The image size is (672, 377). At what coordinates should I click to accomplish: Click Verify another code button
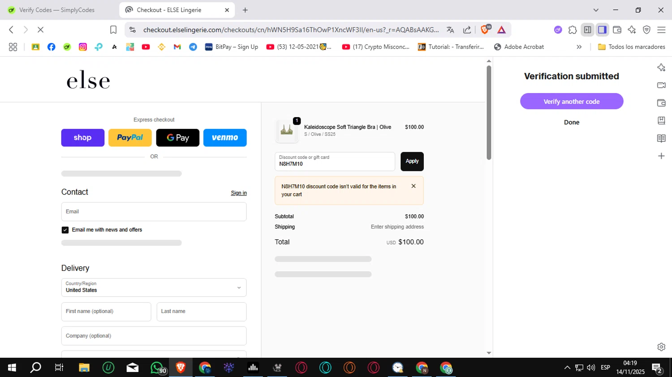point(572,102)
